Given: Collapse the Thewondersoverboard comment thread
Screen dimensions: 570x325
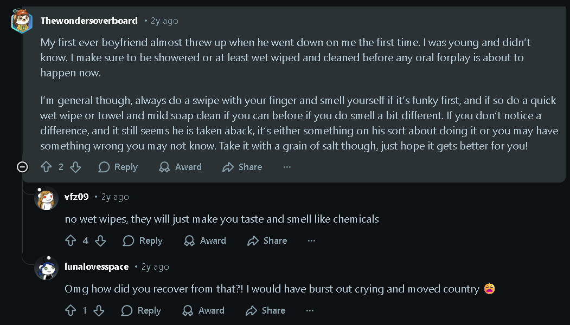Looking at the screenshot, I should [23, 167].
